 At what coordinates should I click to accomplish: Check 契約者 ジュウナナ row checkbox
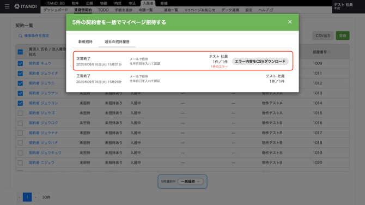[20, 133]
